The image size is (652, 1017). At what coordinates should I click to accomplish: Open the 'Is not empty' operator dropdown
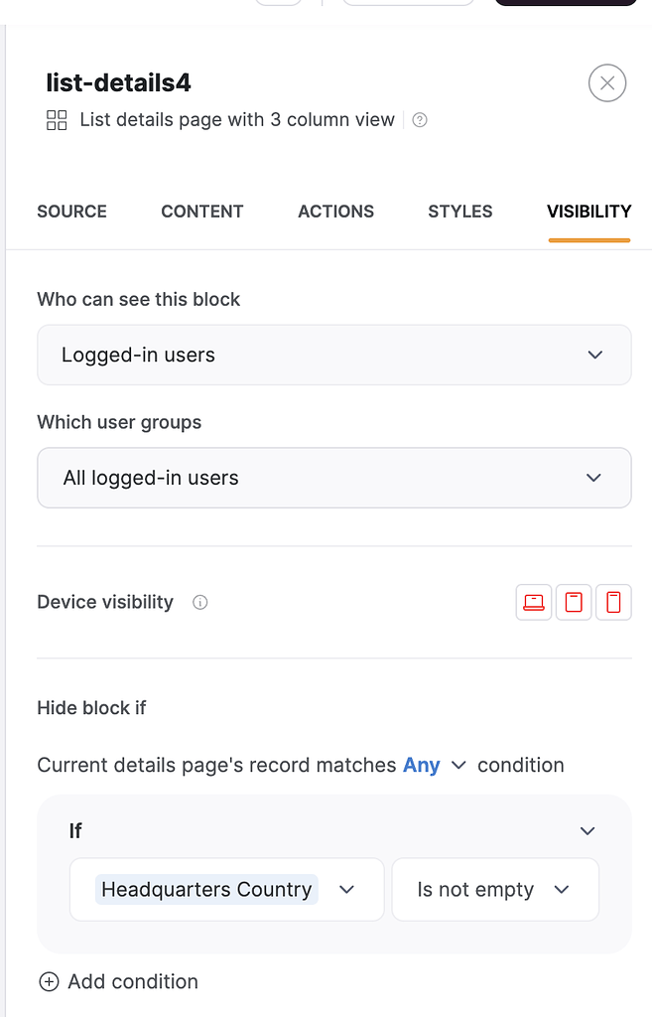point(494,889)
